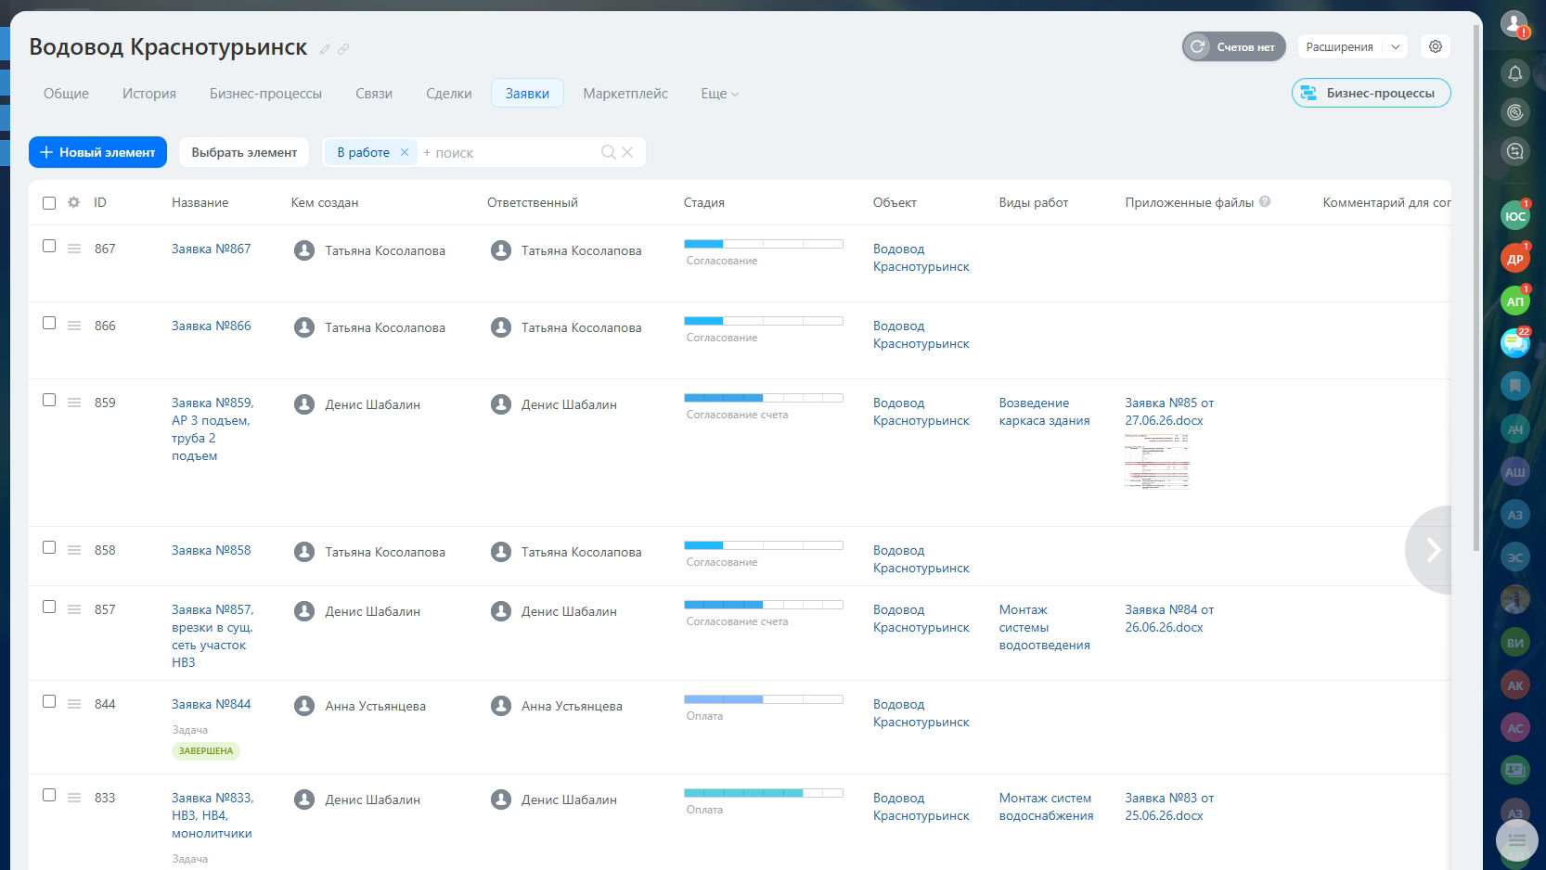This screenshot has width=1546, height=870.
Task: Copy link via chain icon near title
Action: click(343, 49)
